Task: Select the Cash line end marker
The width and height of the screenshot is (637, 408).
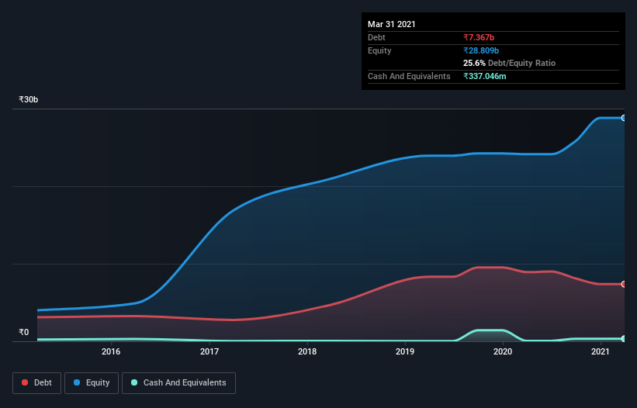Action: (624, 339)
